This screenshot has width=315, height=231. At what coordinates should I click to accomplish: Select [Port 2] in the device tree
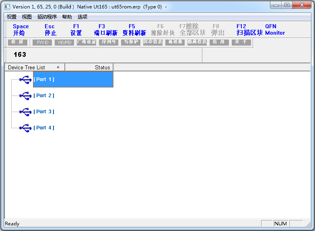click(44, 96)
